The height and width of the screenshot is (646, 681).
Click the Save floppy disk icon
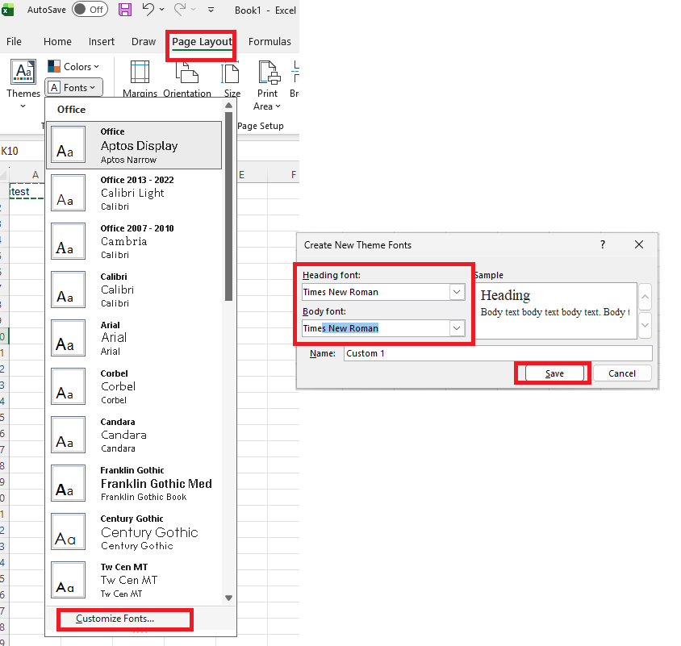[125, 9]
